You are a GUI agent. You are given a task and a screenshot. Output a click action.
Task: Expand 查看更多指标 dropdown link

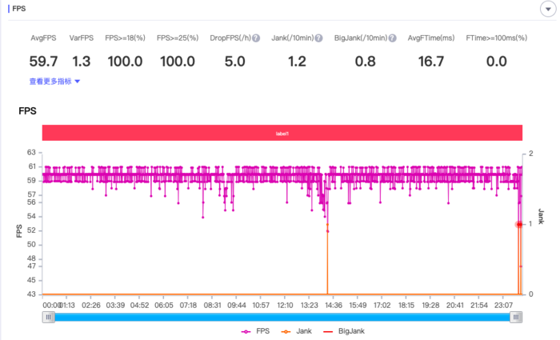(x=54, y=82)
